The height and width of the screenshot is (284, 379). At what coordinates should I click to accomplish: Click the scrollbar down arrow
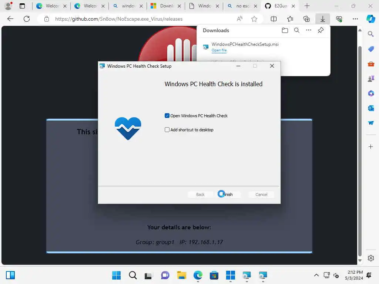(x=360, y=260)
